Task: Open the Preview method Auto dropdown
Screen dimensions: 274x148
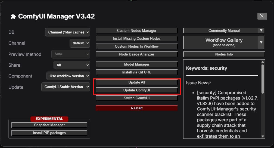Action: [71, 54]
